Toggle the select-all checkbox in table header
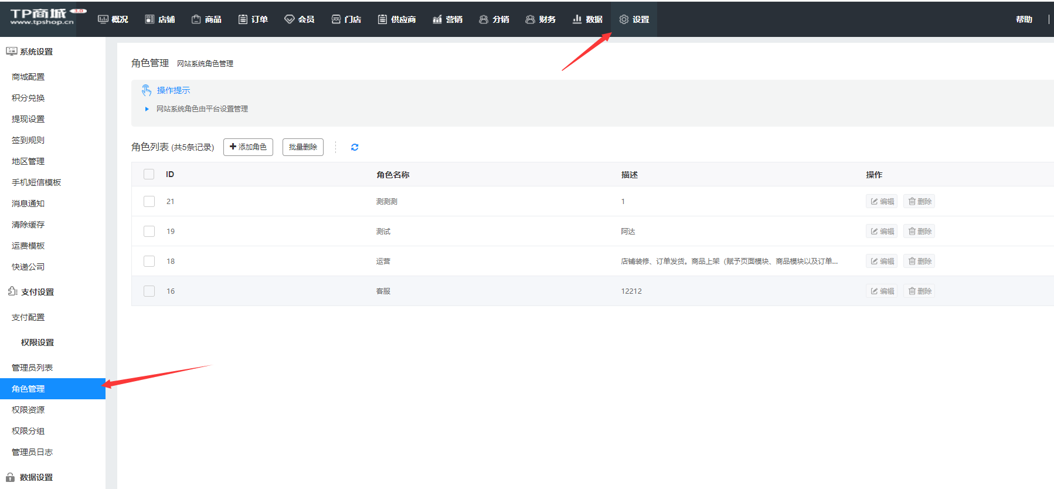The height and width of the screenshot is (489, 1054). pyautogui.click(x=149, y=174)
